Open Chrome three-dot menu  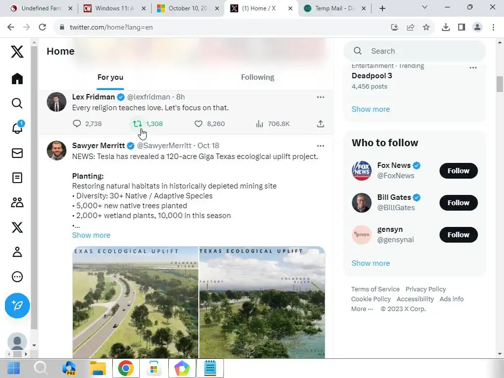point(493,28)
